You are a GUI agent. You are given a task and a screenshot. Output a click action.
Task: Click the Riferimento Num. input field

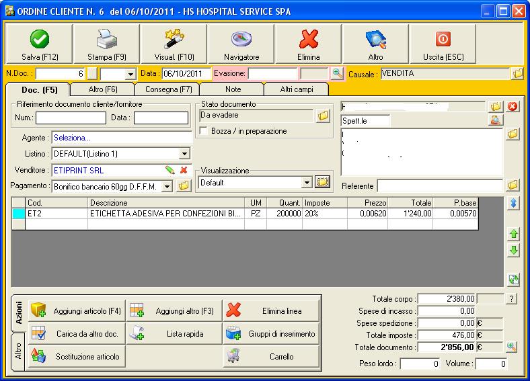tap(71, 118)
